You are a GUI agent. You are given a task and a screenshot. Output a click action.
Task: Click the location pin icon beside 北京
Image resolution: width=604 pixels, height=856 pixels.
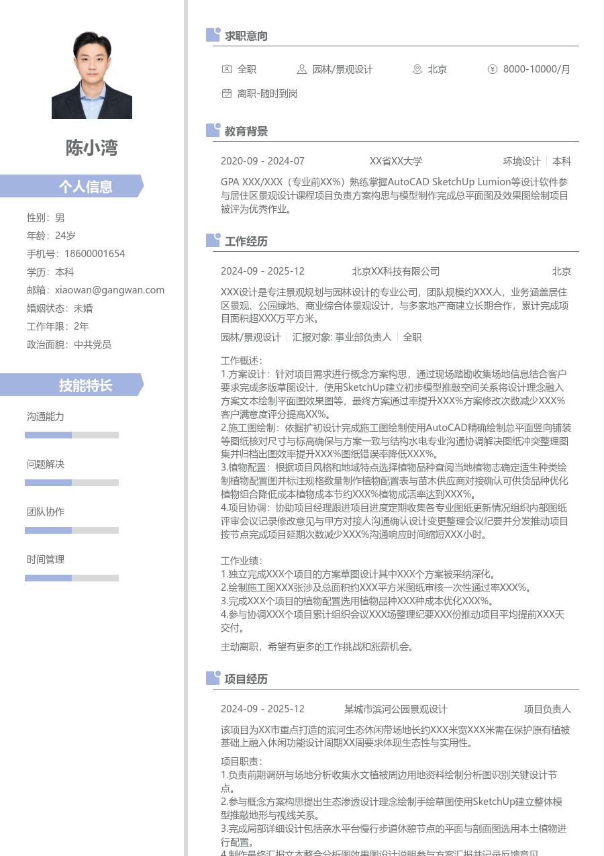tap(417, 69)
